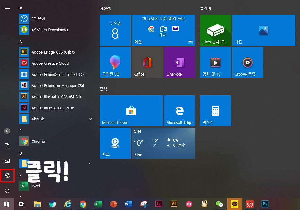Viewport: 300px width, 210px height.
Task: Open the 사진 tile
Action: 264,30
